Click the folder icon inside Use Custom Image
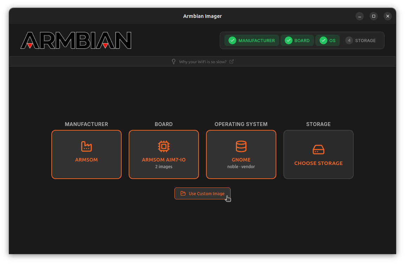Screen dimensions: 405x264 183,193
